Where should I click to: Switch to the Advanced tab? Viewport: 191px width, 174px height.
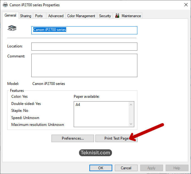(x=56, y=16)
